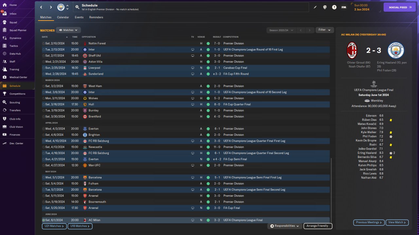Toggle the selection circle for West Ham row
The height and width of the screenshot is (235, 419).
[44, 86]
